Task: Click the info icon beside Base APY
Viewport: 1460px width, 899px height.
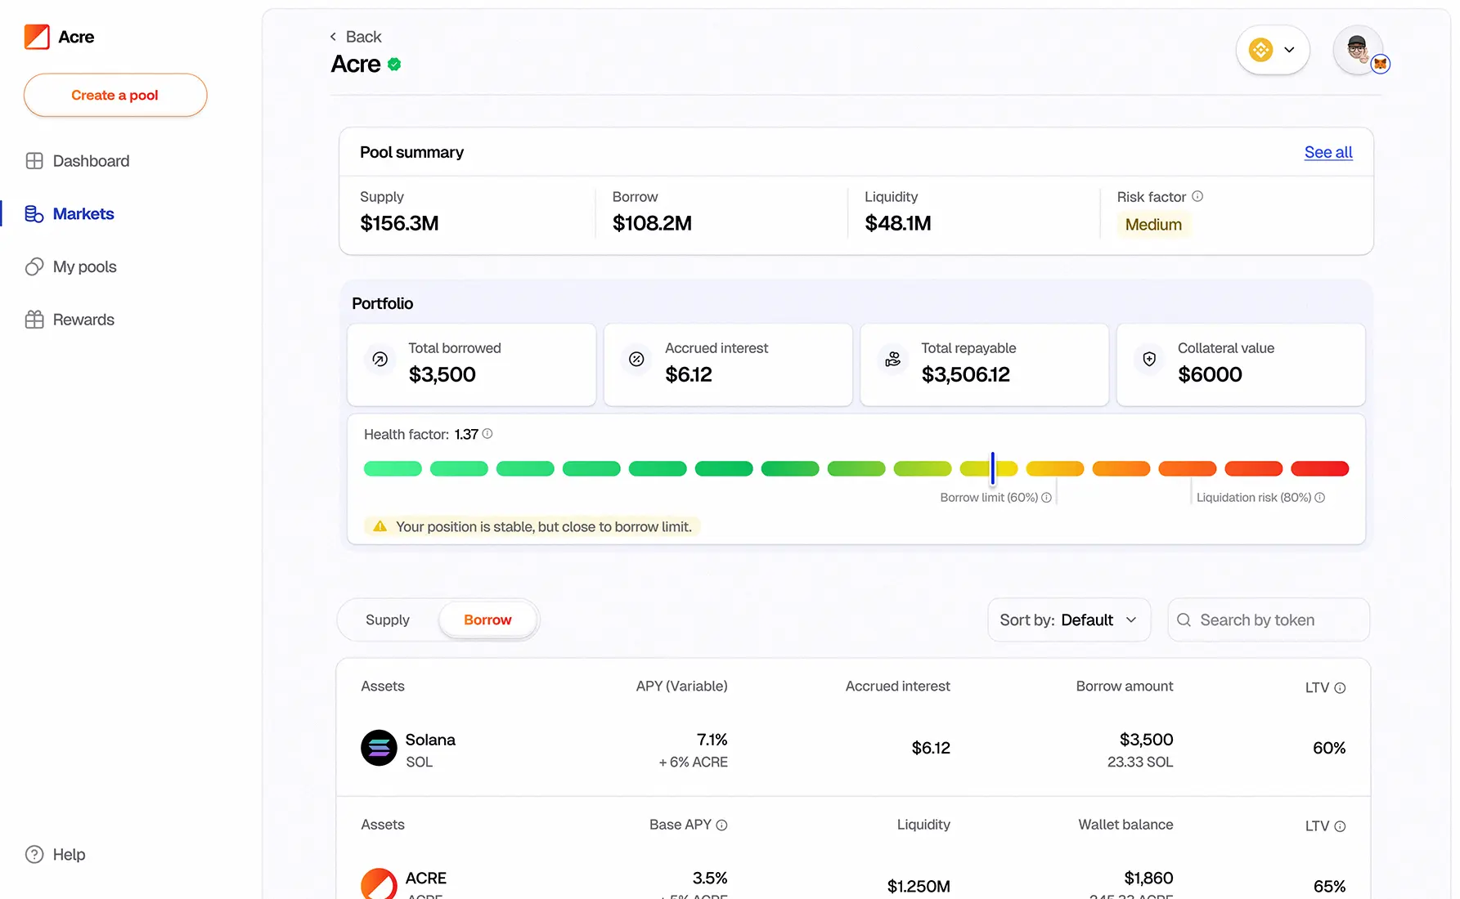Action: pyautogui.click(x=721, y=825)
